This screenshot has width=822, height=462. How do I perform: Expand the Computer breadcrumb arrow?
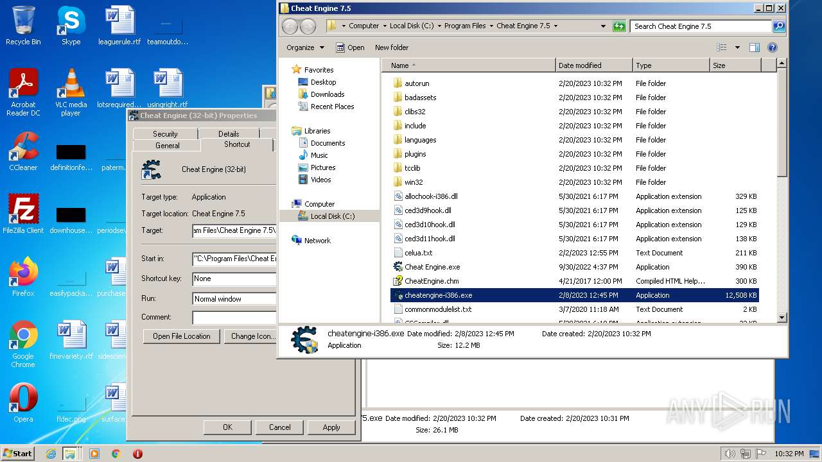point(383,26)
